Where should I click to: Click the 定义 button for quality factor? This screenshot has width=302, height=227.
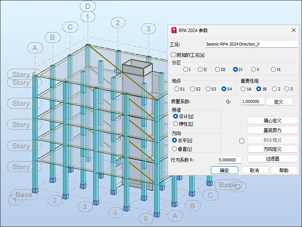(x=279, y=102)
